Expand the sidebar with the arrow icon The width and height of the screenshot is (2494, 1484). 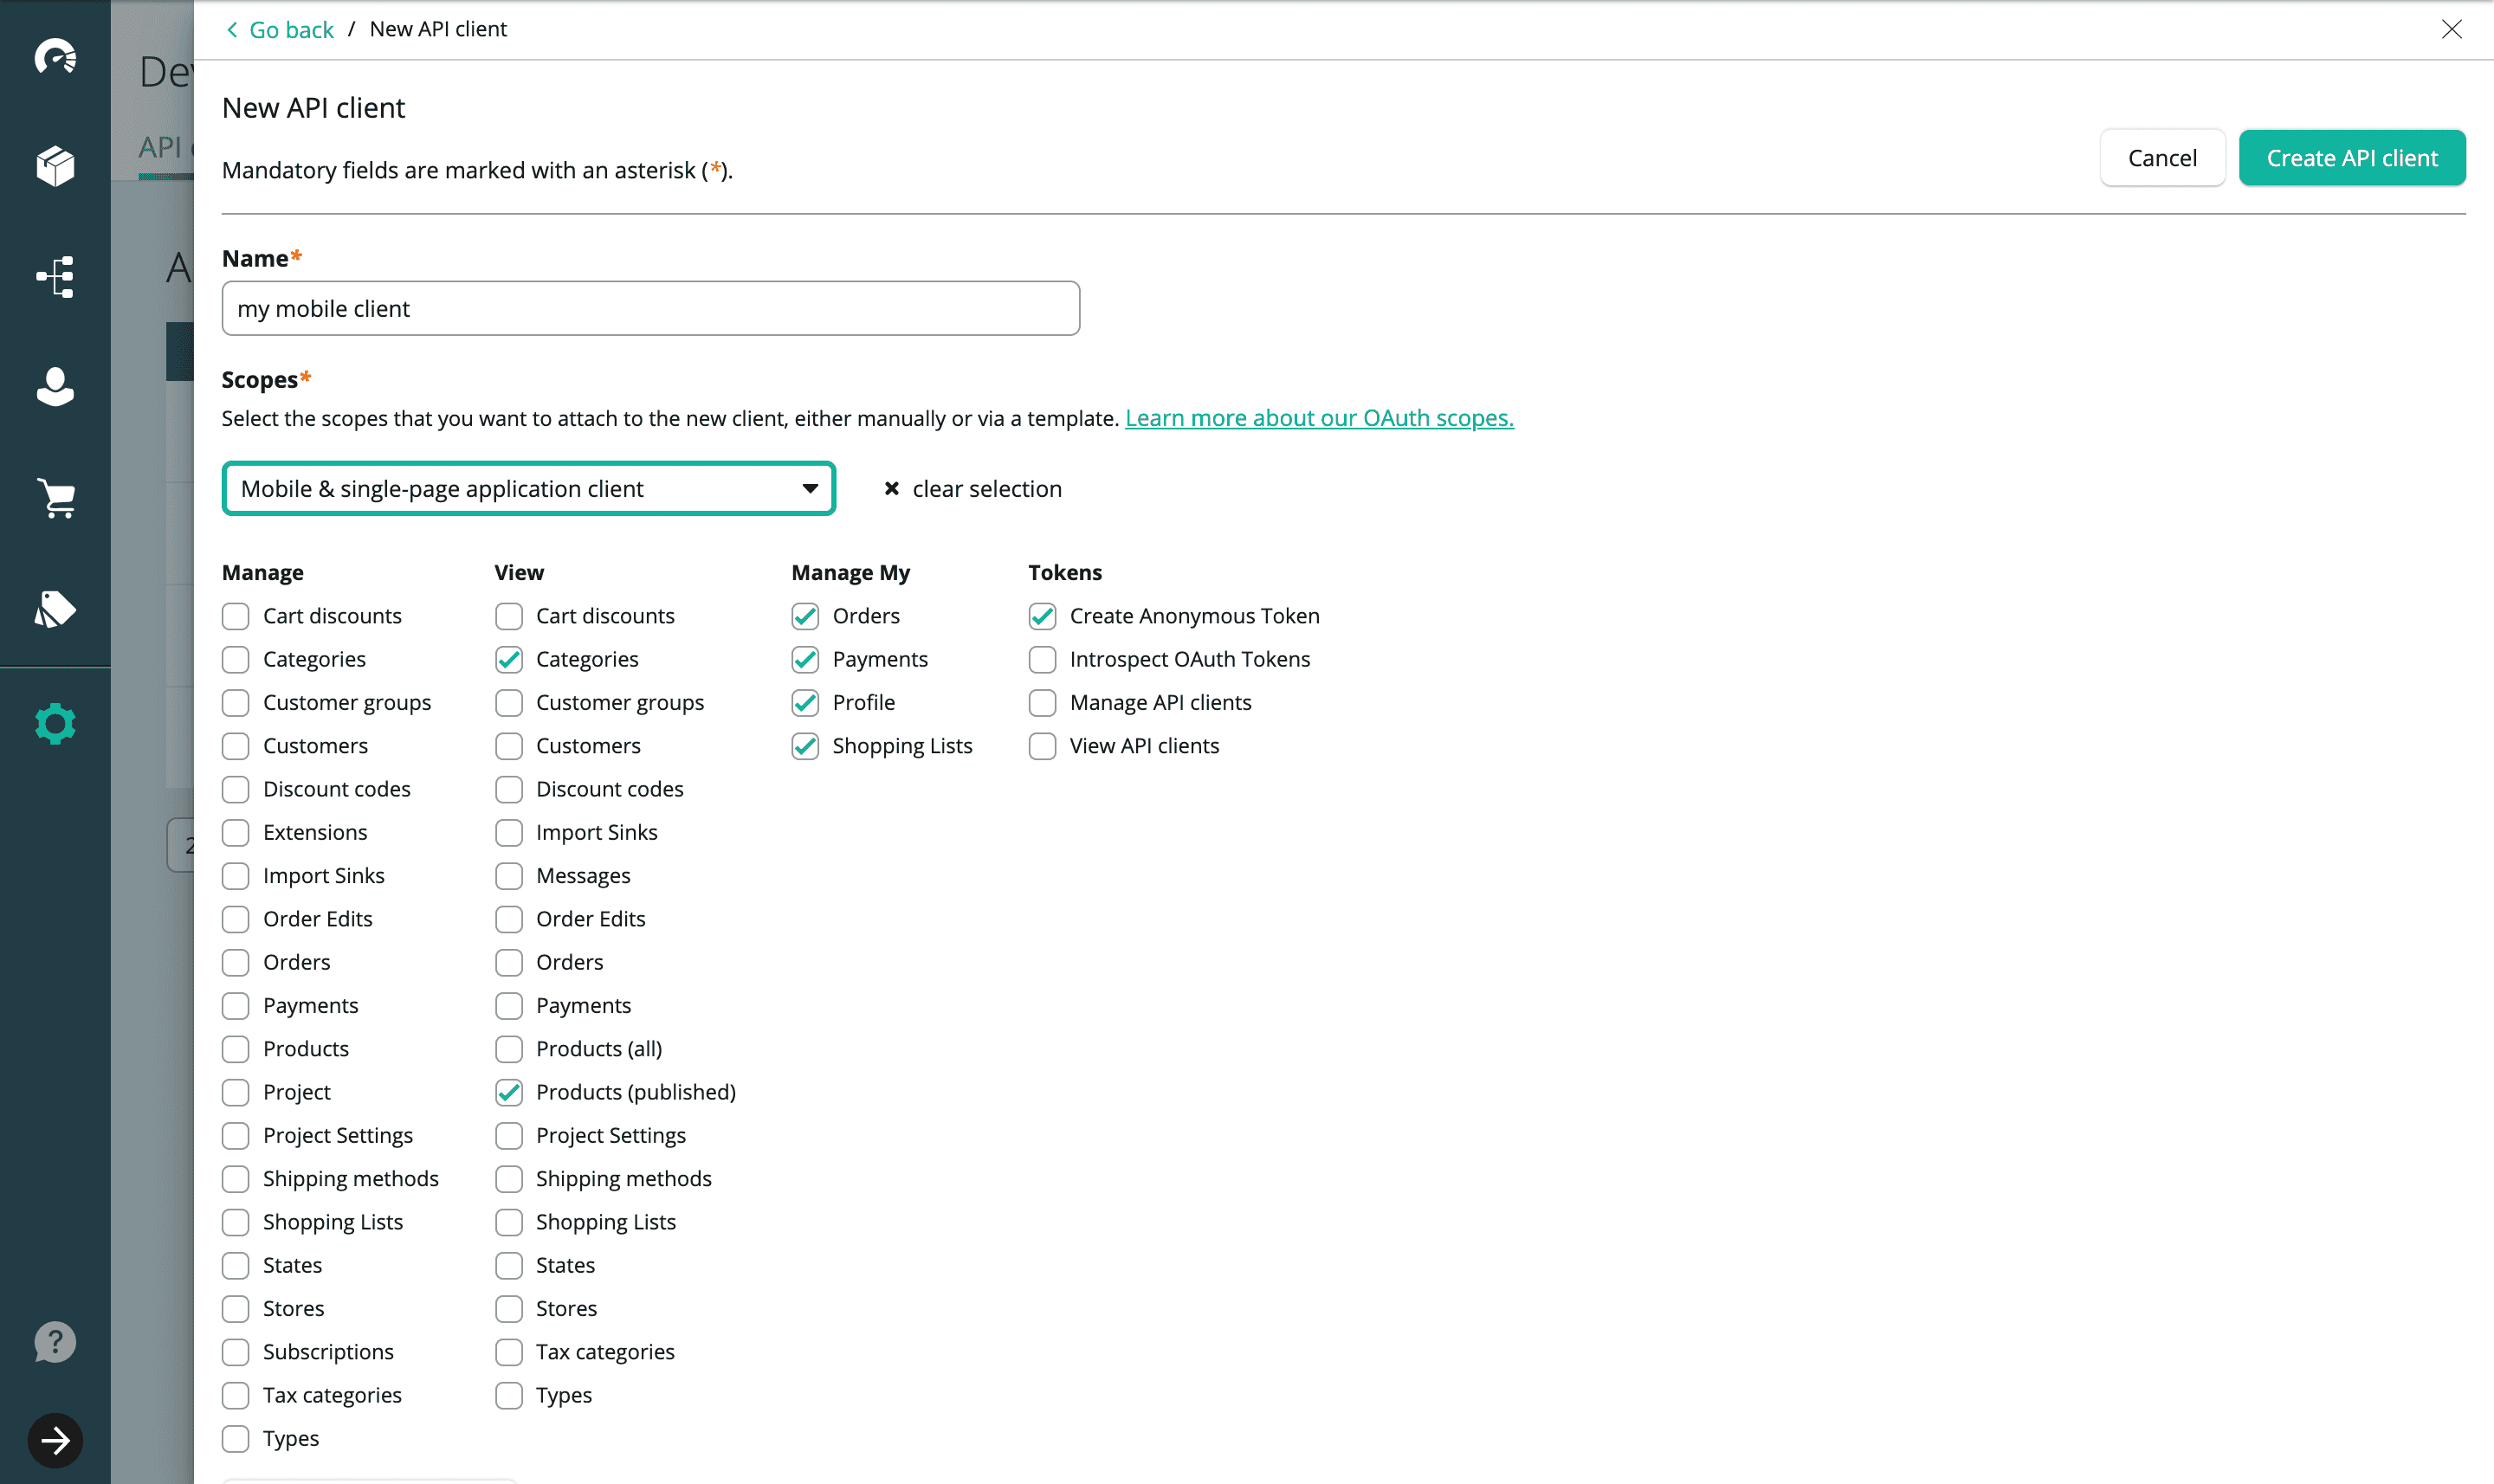coord(55,1440)
